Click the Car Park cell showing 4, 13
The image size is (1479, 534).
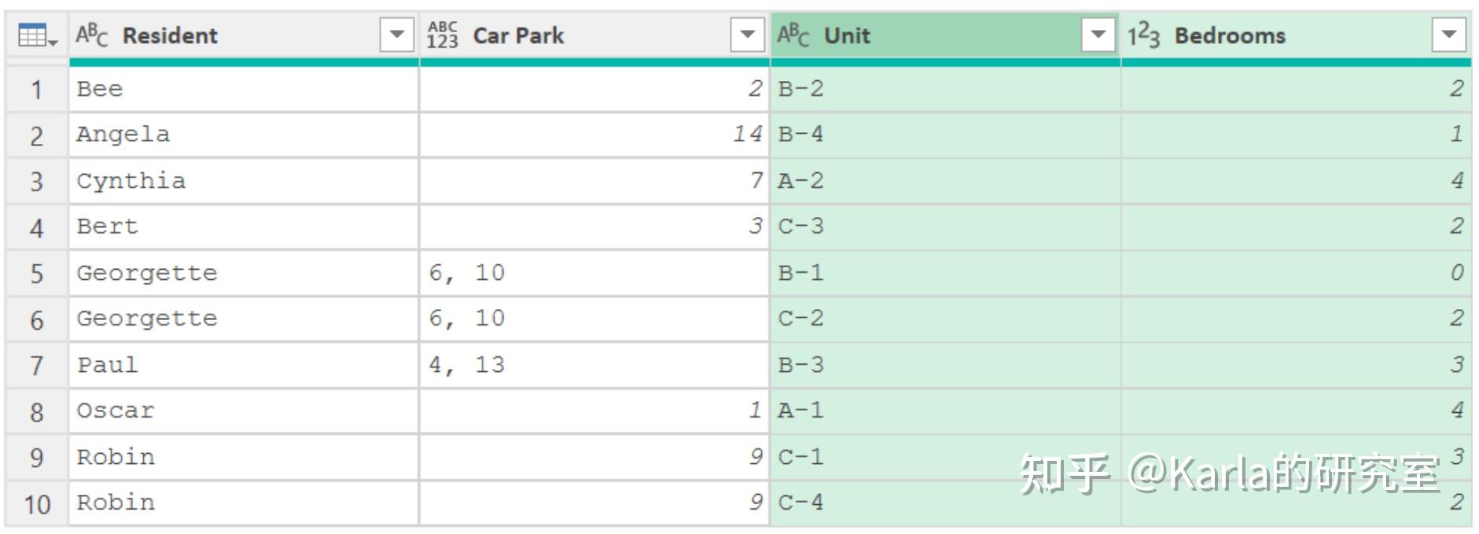(594, 366)
